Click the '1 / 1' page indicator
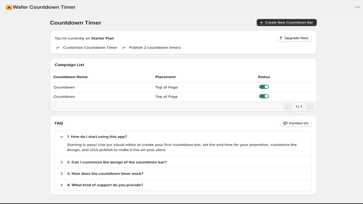The width and height of the screenshot is (363, 204). 299,107
